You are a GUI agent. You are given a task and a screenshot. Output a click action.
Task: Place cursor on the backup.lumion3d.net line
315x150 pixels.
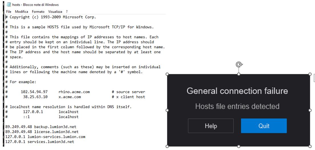41,127
